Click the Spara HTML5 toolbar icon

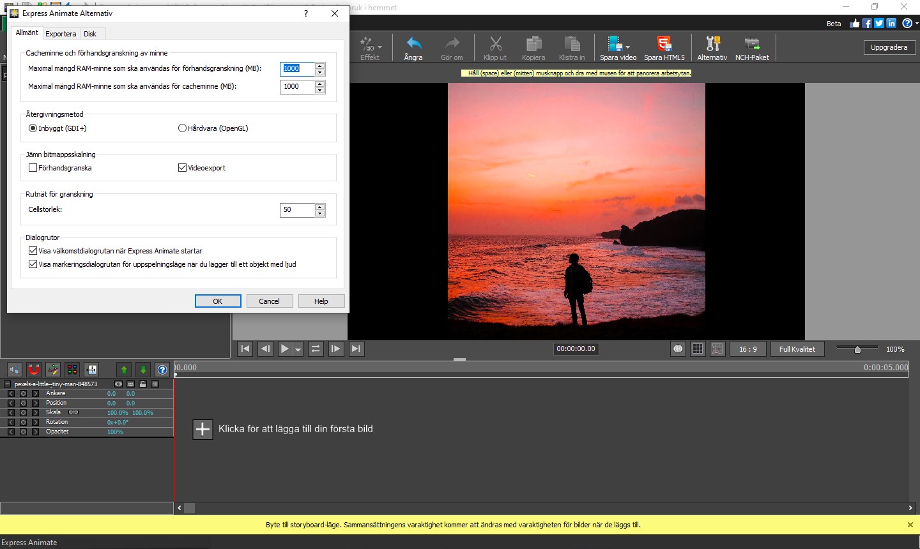(x=664, y=45)
